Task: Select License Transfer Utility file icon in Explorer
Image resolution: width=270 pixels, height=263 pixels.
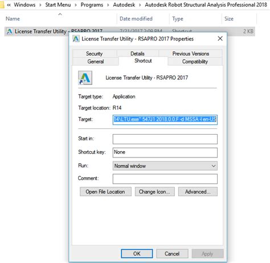Action: [9, 31]
